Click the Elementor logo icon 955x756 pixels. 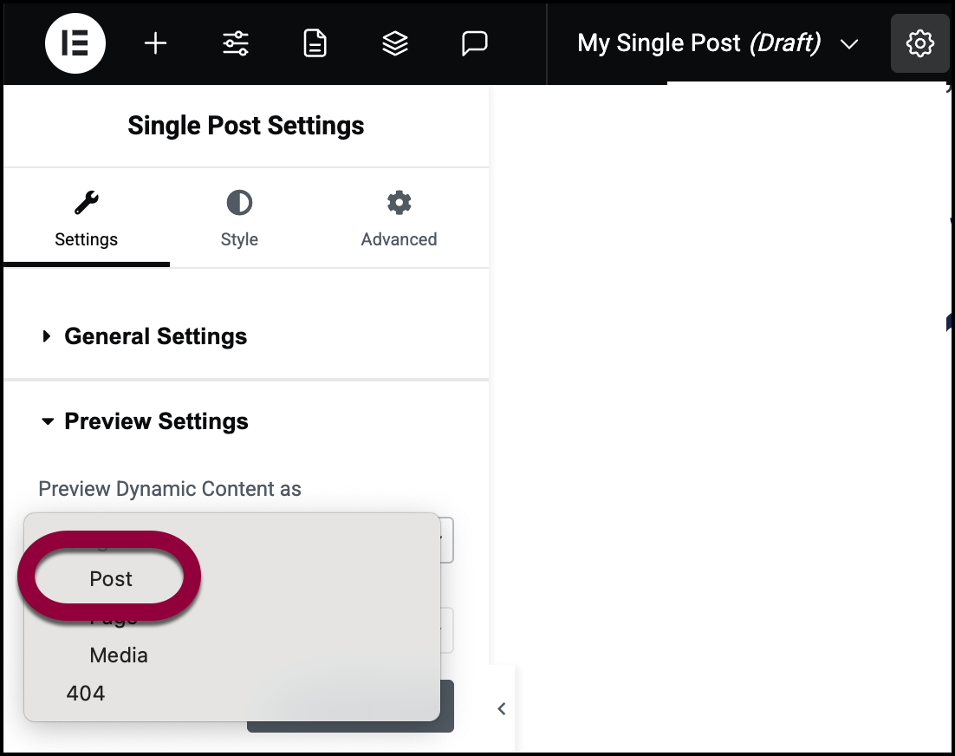(x=75, y=43)
